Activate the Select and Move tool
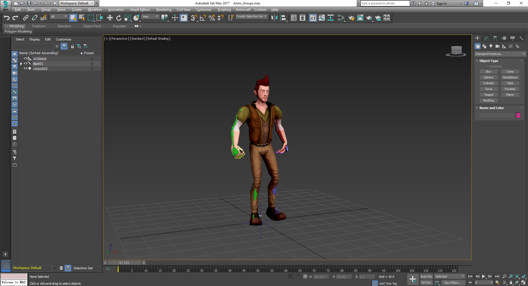The image size is (528, 286). pos(110,18)
